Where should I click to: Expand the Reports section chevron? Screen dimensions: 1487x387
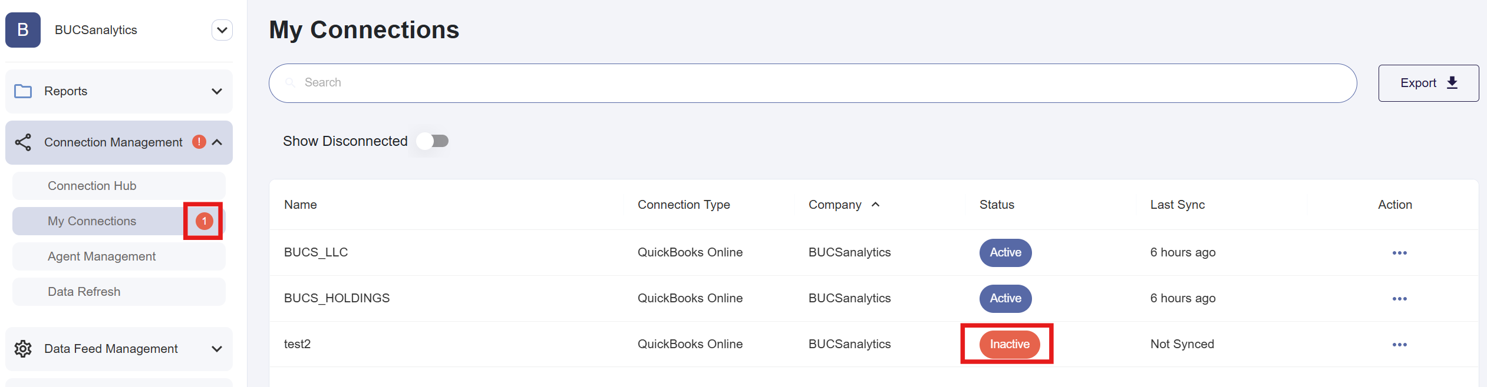(217, 91)
